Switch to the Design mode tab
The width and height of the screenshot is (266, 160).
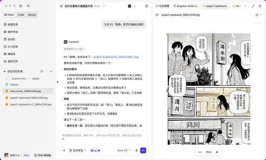pyautogui.click(x=32, y=15)
